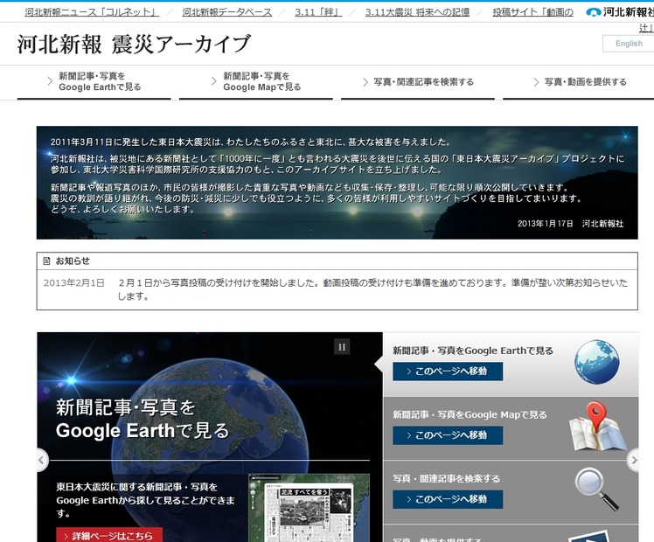
Task: Click the お知らせ document icon
Action: [46, 261]
